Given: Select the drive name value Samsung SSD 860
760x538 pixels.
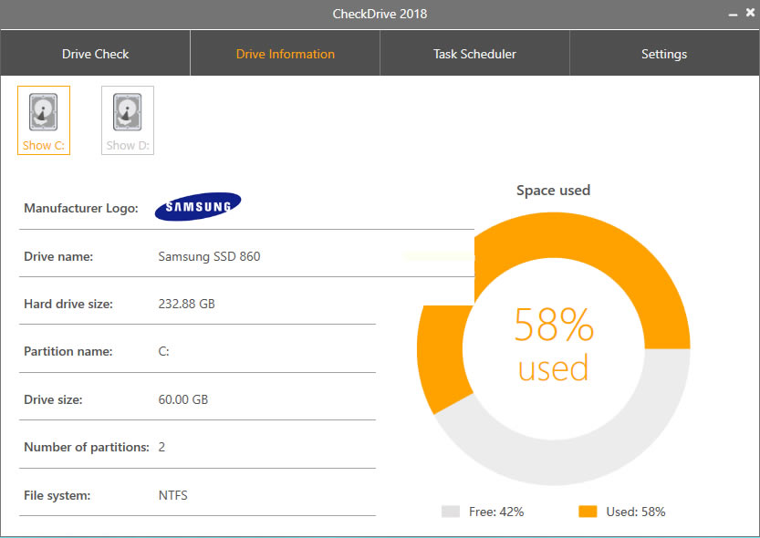Looking at the screenshot, I should (x=209, y=256).
